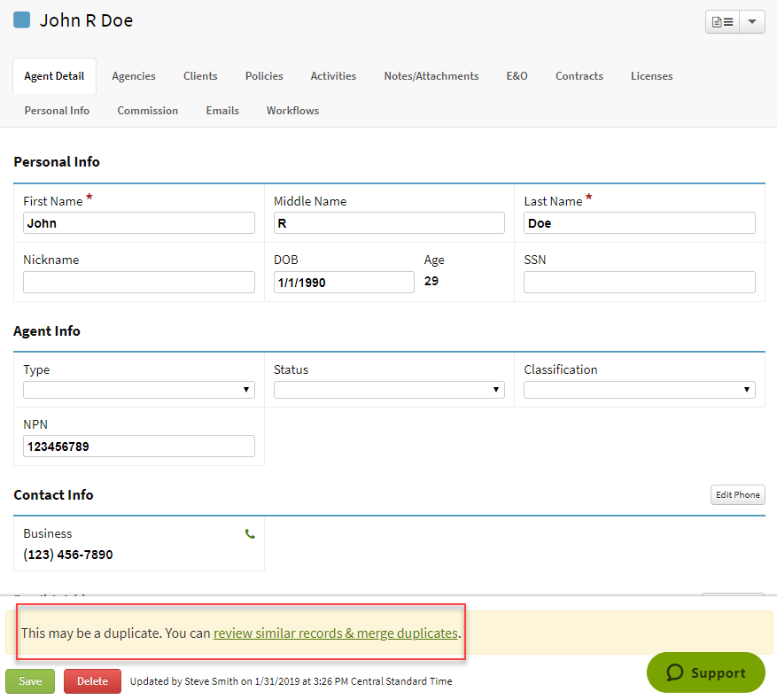Click the green phone icon beside Business

point(249,533)
